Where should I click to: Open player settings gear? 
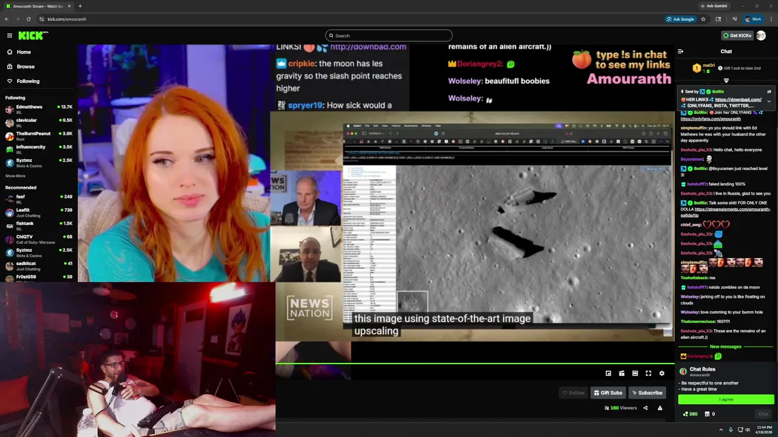tap(662, 373)
